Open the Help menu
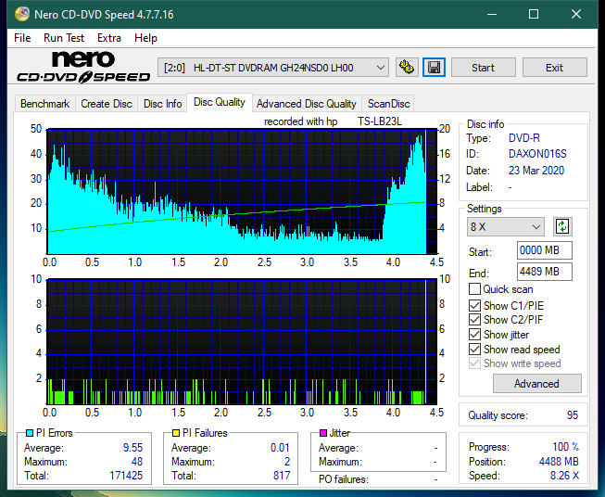The width and height of the screenshot is (605, 497). click(x=145, y=38)
